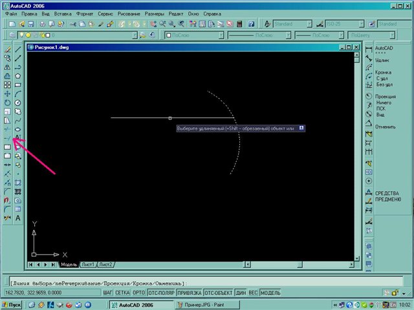Image resolution: width=414 pixels, height=310 pixels.
Task: Click the Erase tool icon
Action: (x=7, y=49)
